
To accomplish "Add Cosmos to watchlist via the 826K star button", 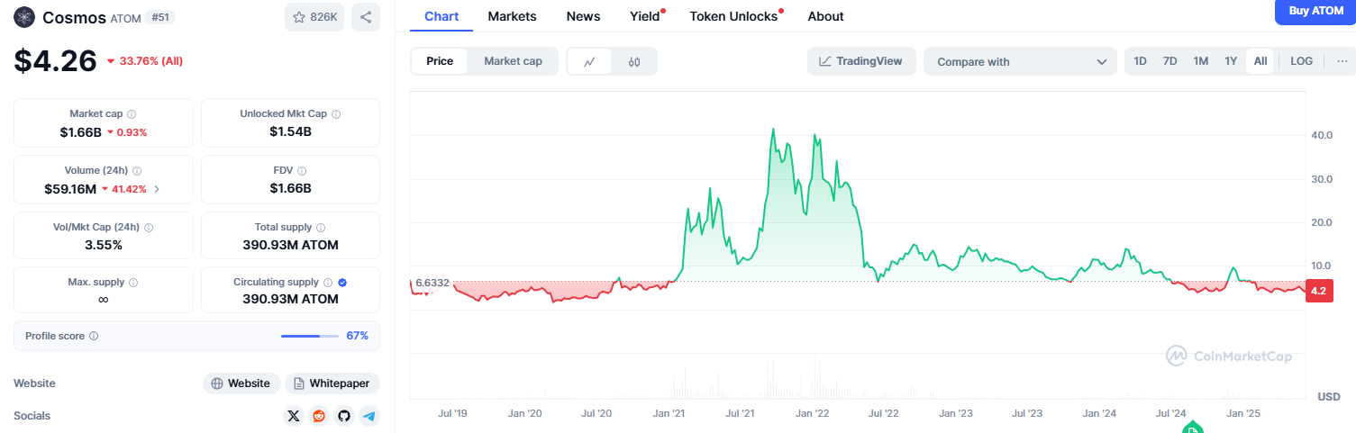I will (314, 16).
